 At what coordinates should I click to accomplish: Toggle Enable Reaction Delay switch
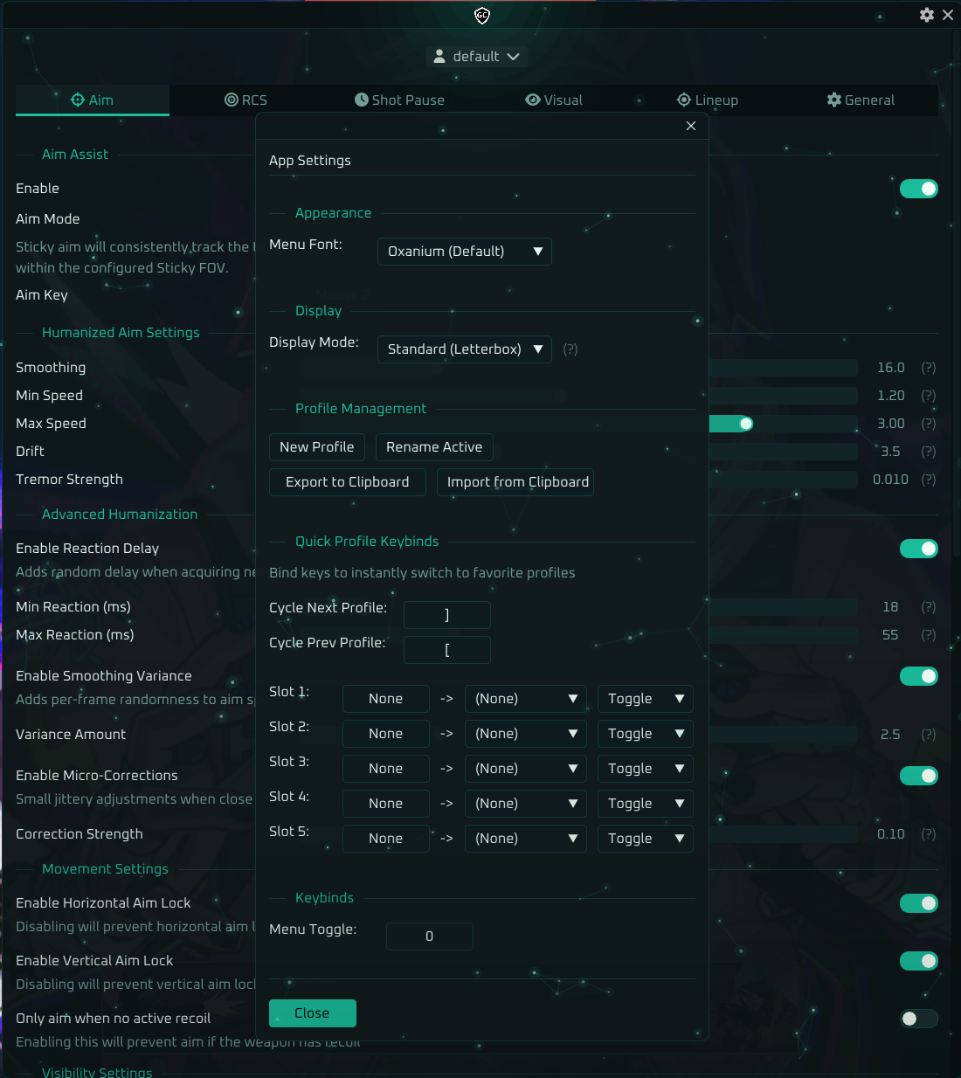pyautogui.click(x=919, y=549)
